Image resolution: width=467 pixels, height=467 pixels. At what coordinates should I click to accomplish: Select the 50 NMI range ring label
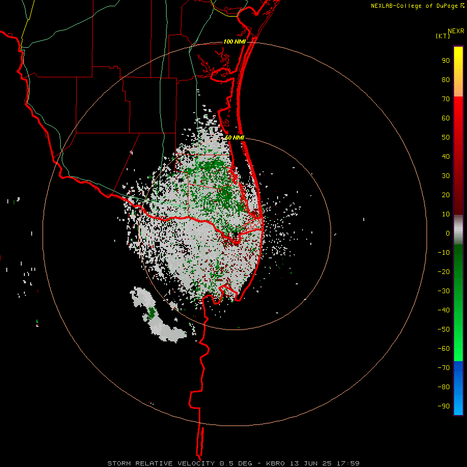[x=235, y=138]
